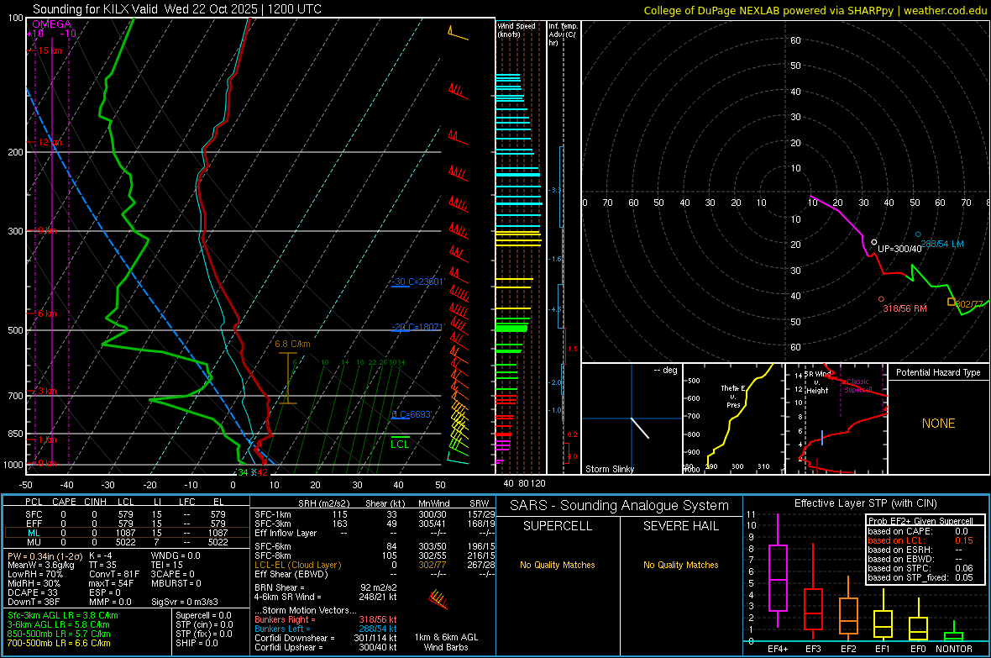This screenshot has width=991, height=658.
Task: Click the SR Wind v. Height label
Action: [x=817, y=382]
